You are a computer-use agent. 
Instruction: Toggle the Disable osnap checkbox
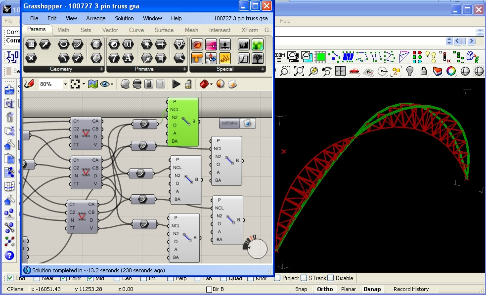pos(330,278)
